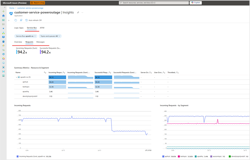Click the apihub blue legend swatch

[x=163, y=156]
